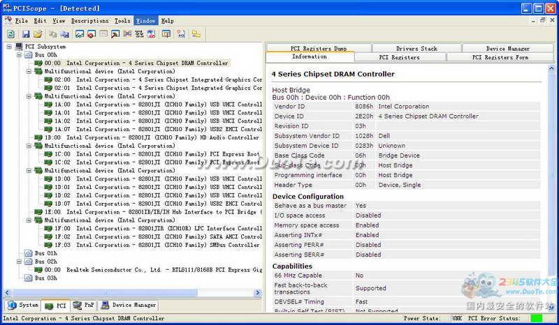Collapse the Multifunctional device node above 1A:00
Image resolution: width=559 pixels, height=325 pixels.
29,96
